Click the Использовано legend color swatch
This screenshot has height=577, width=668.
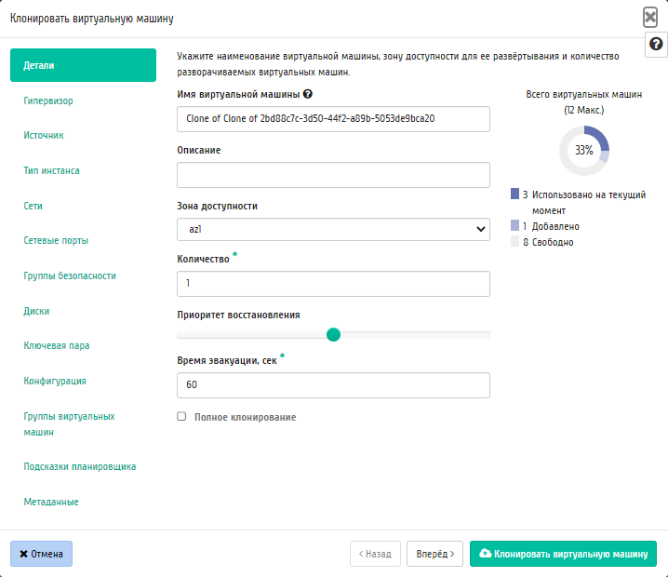[515, 194]
